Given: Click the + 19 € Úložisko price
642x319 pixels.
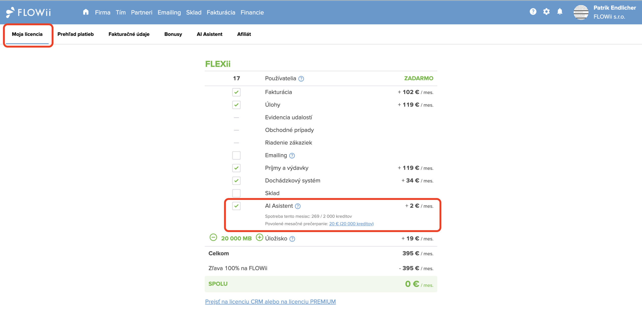Looking at the screenshot, I should point(417,238).
